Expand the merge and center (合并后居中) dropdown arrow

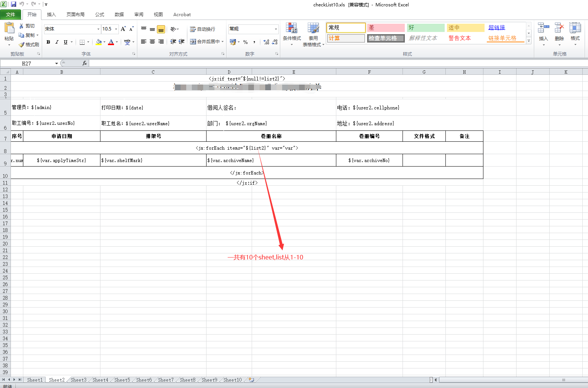[223, 42]
